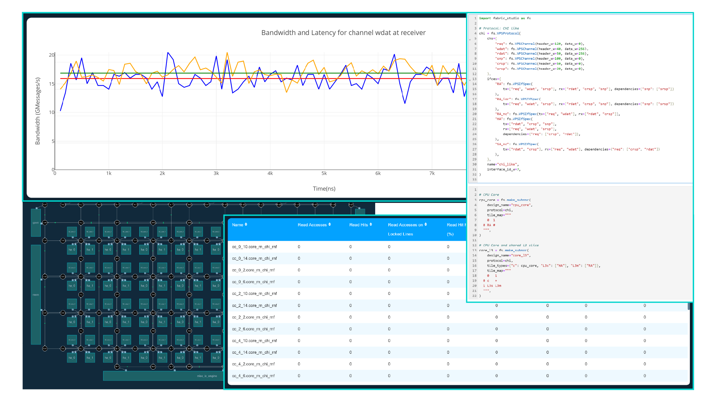Select row cc_4_14.core_rn_chi_rnf
This screenshot has height=402, width=716.
coord(459,352)
